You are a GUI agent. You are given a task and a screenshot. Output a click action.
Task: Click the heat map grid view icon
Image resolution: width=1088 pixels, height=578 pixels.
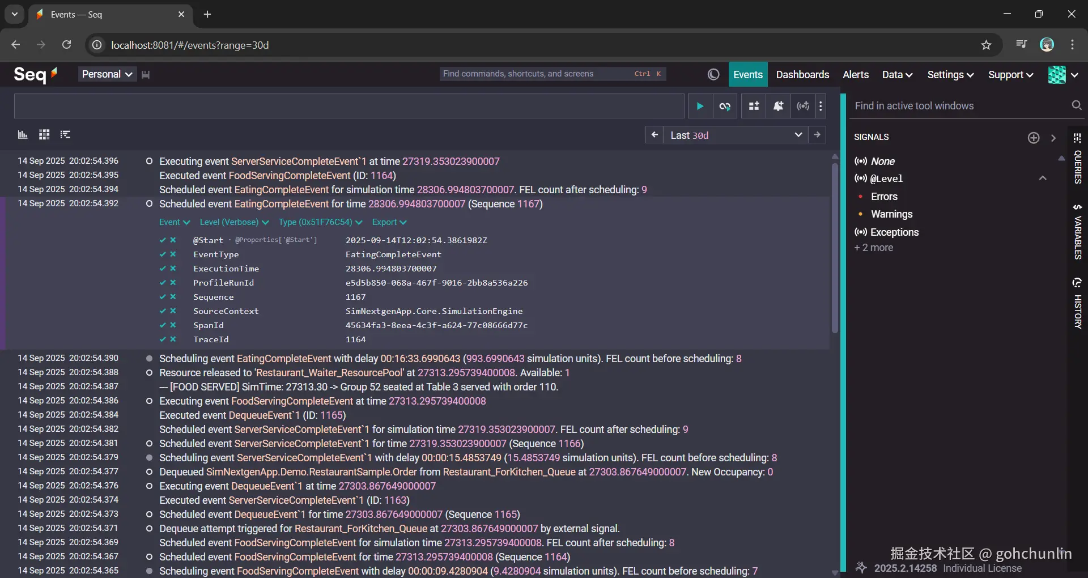click(x=44, y=135)
